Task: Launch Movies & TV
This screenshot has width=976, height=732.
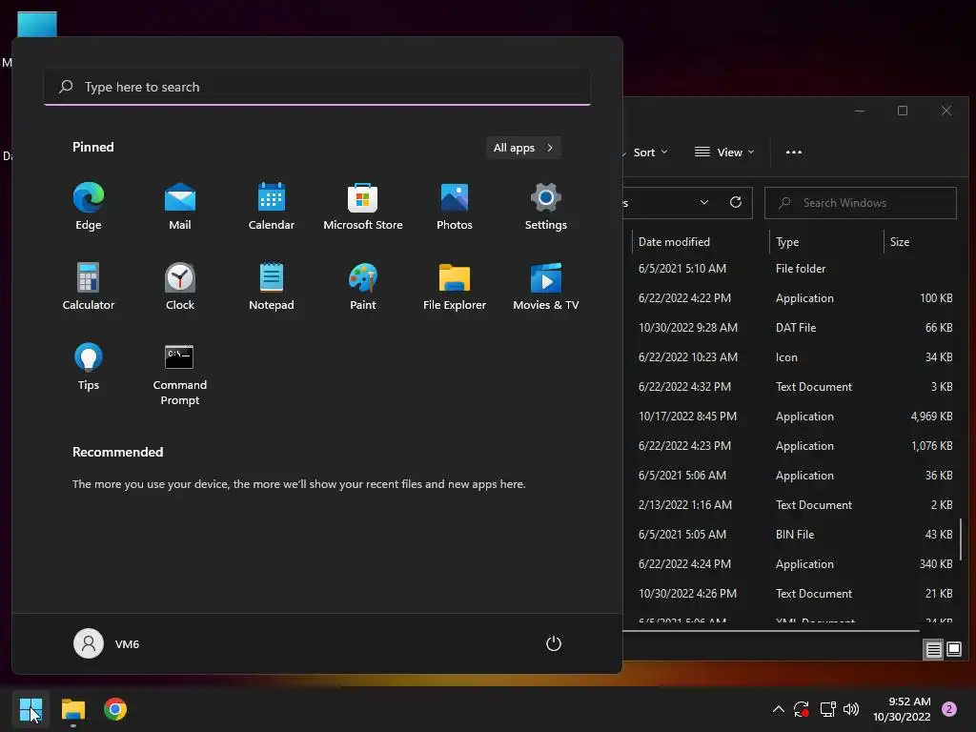Action: click(546, 286)
